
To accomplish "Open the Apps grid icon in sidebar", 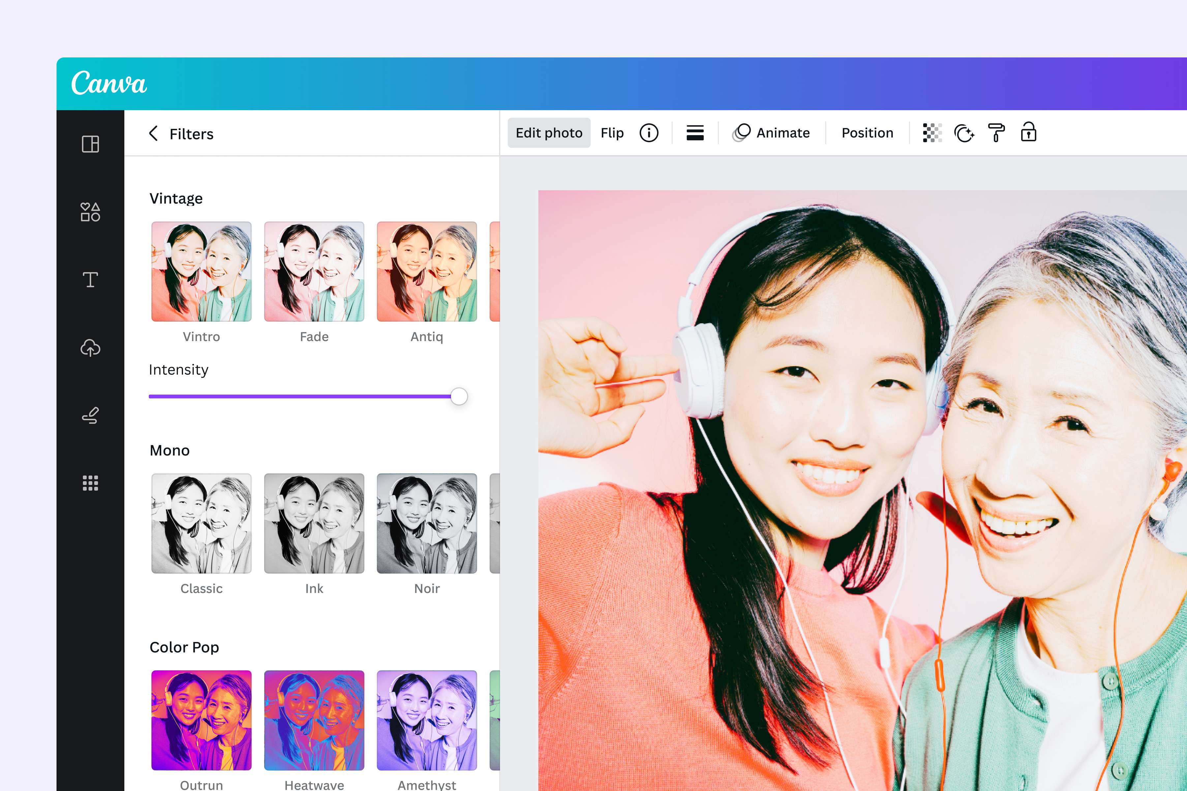I will [90, 483].
